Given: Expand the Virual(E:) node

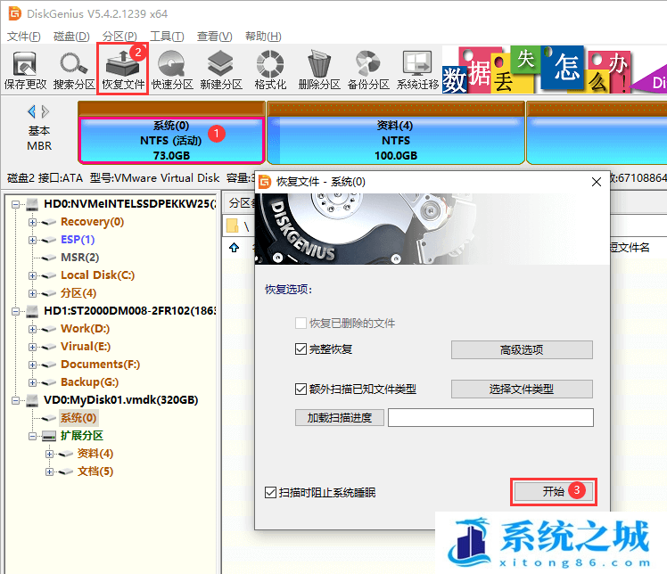Looking at the screenshot, I should [x=32, y=347].
